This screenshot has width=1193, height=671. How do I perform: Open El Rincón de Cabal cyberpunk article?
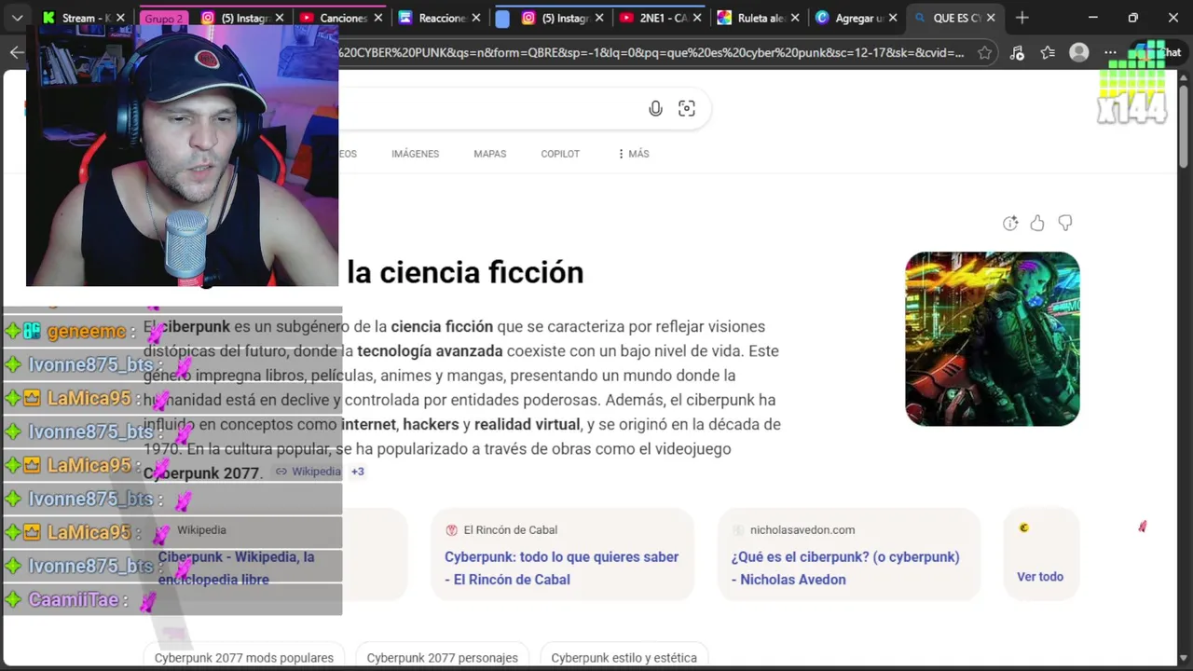click(561, 568)
